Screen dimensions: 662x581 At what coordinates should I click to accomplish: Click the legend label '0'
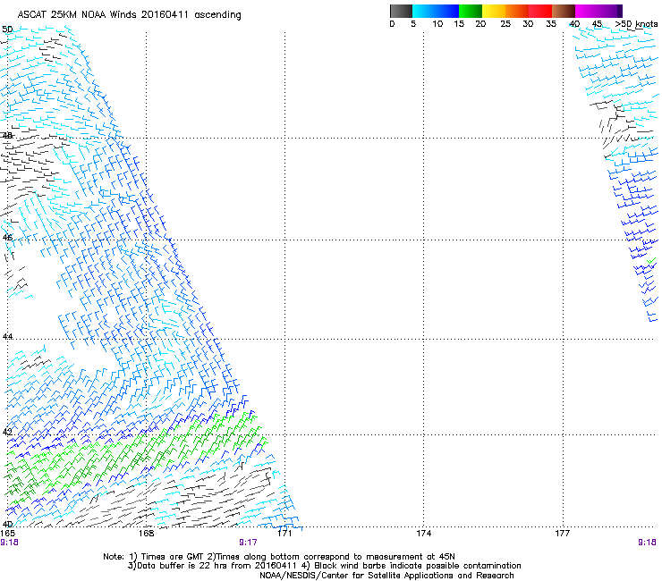392,24
